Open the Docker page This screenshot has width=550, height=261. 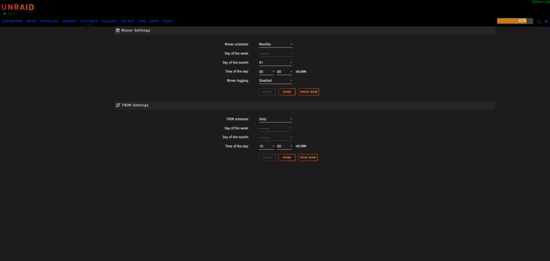pos(128,21)
